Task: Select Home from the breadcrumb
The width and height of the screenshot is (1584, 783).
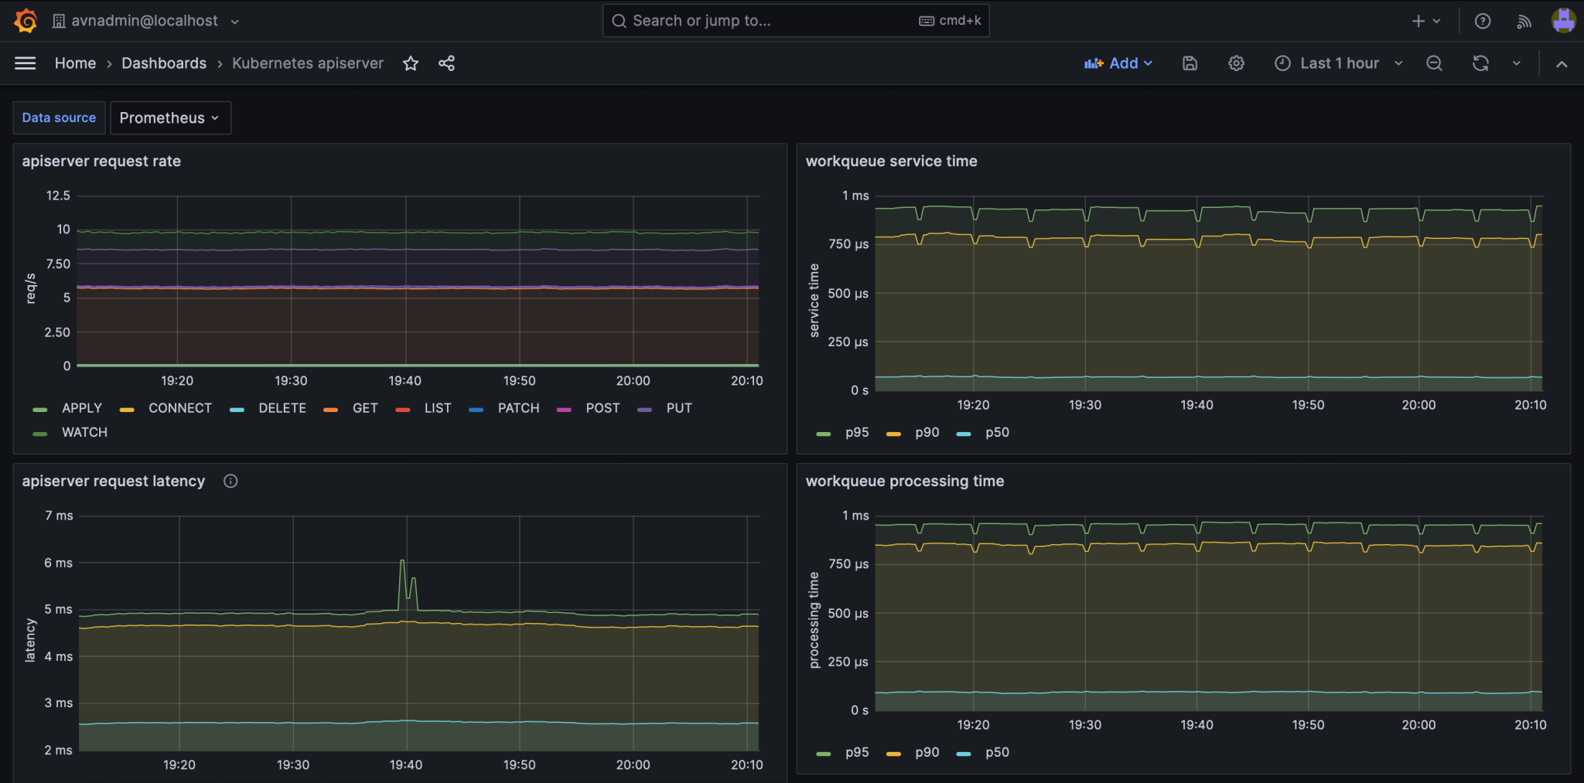Action: tap(75, 63)
